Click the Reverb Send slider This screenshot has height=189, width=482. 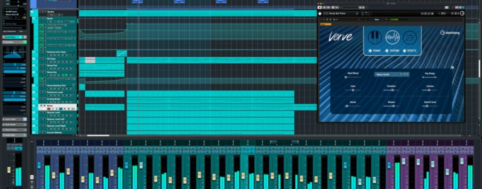coord(430,106)
